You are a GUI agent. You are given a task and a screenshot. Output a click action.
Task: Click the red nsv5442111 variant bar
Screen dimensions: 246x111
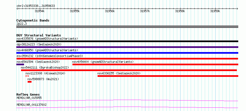click(129, 70)
